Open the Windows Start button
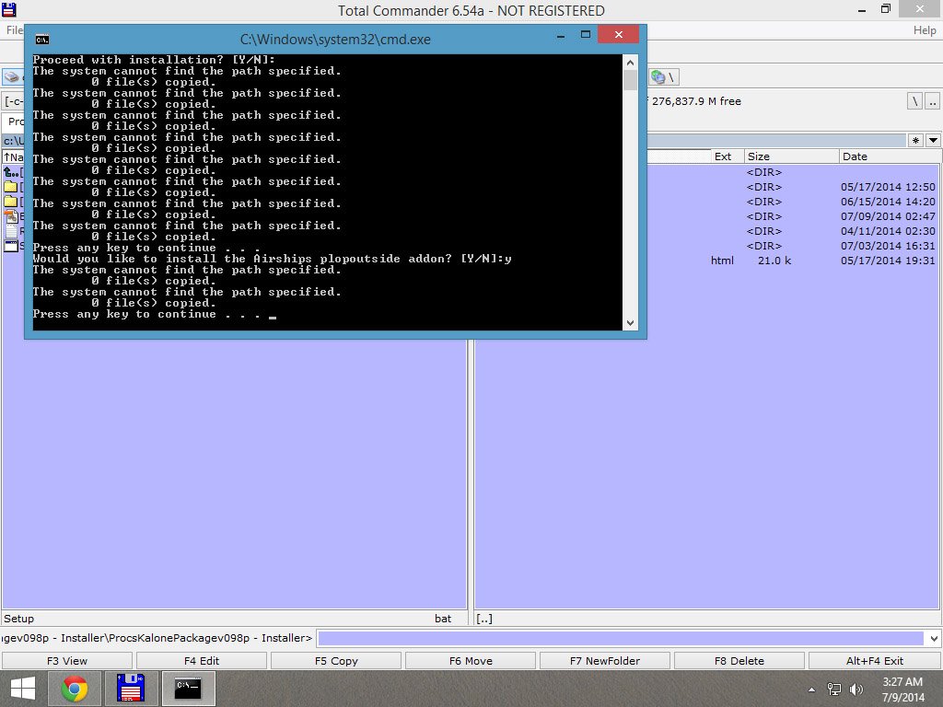 [x=23, y=689]
